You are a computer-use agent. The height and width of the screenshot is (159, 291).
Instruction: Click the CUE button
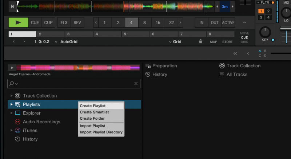point(35,23)
